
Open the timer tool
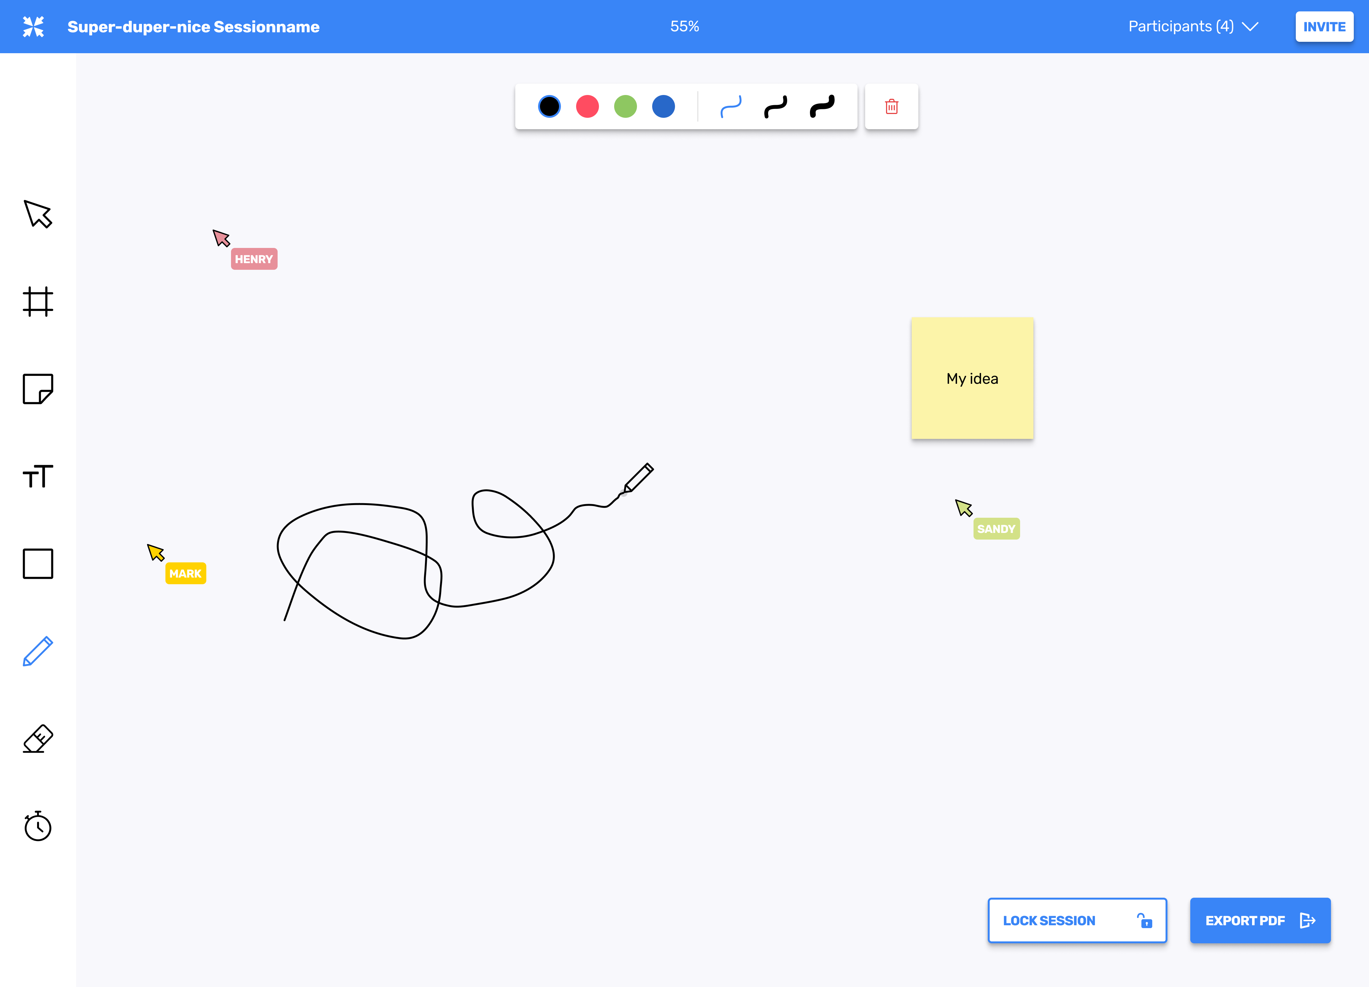tap(38, 826)
